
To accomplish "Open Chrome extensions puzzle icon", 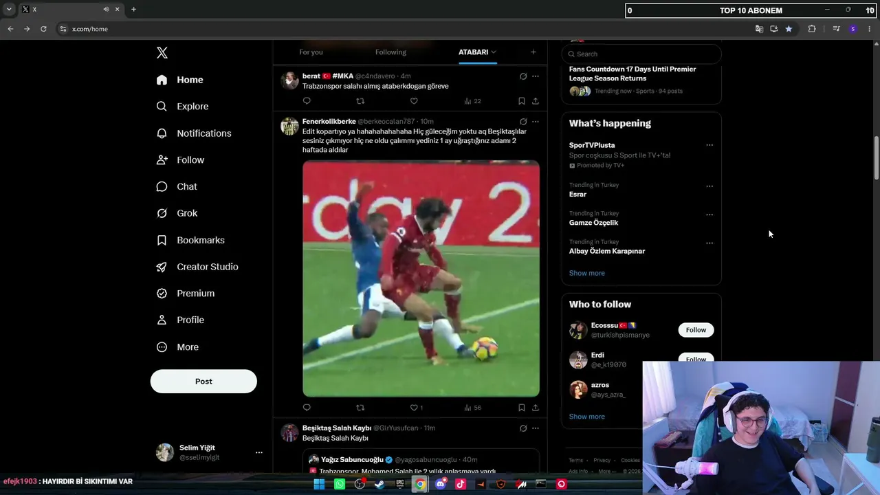I will coord(812,29).
